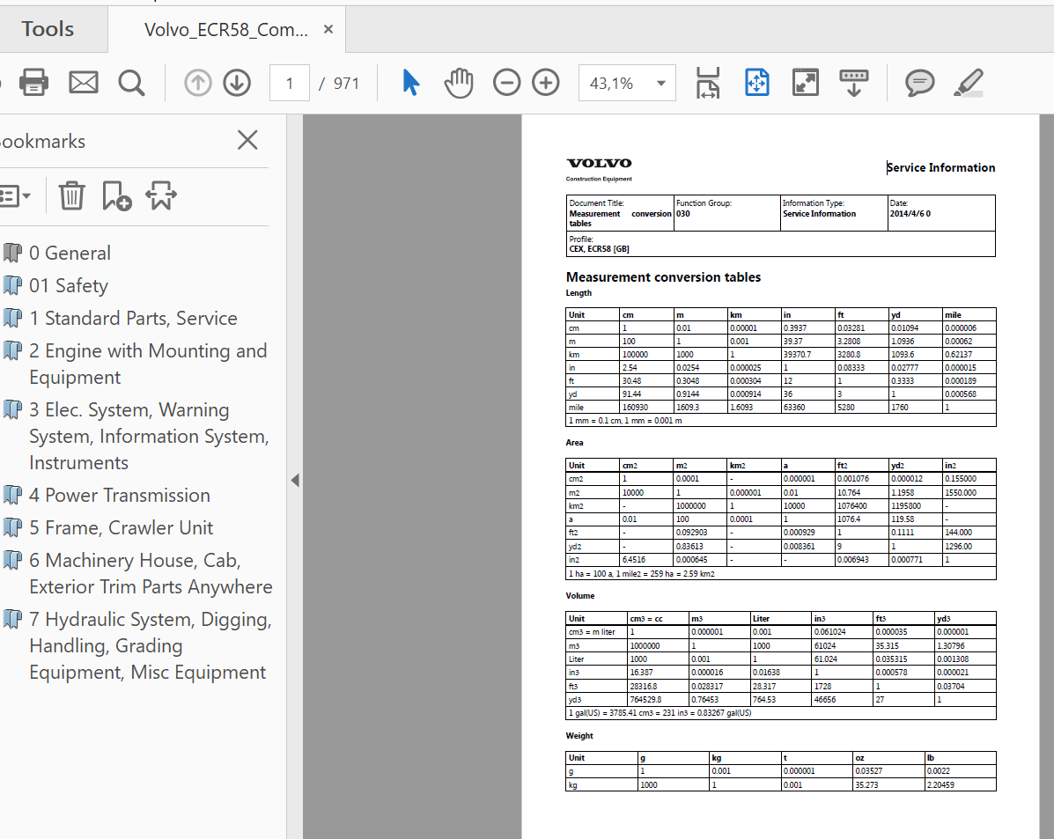Select the Highlight text tool

pyautogui.click(x=968, y=83)
